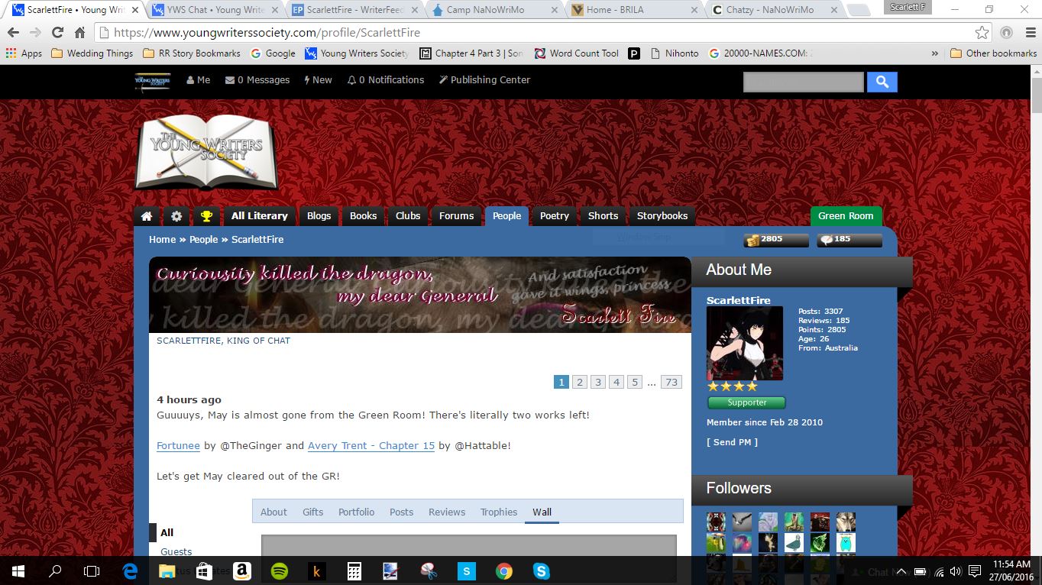Open the Green Room tab
Screen dimensions: 1042x585
(x=846, y=216)
